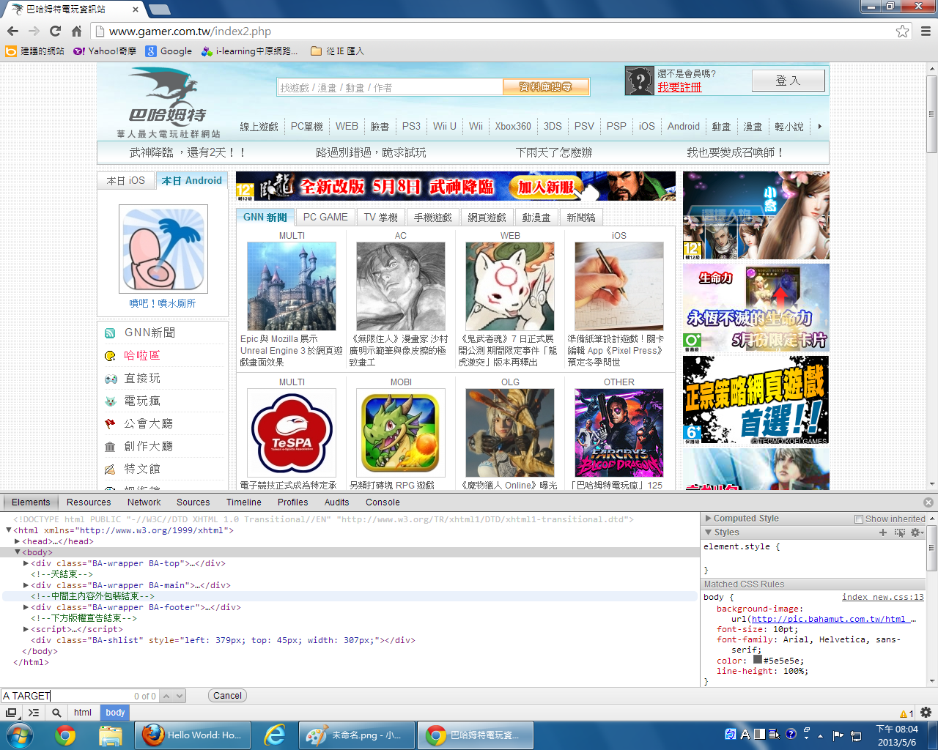The width and height of the screenshot is (938, 750).
Task: Open the home page via house icon
Action: pyautogui.click(x=76, y=31)
